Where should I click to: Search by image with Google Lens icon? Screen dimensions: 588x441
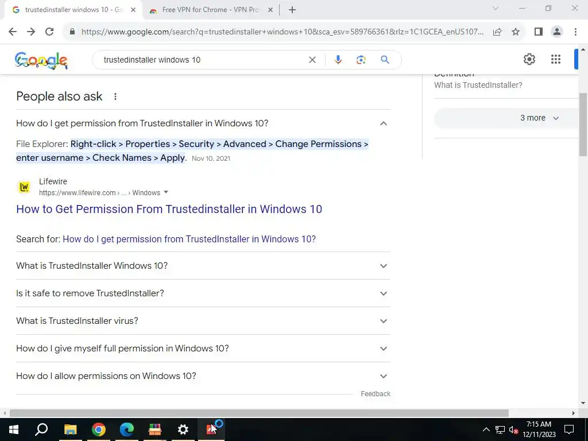click(361, 60)
